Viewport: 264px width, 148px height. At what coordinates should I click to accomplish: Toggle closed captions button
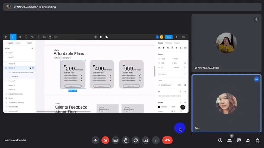[x=115, y=140]
